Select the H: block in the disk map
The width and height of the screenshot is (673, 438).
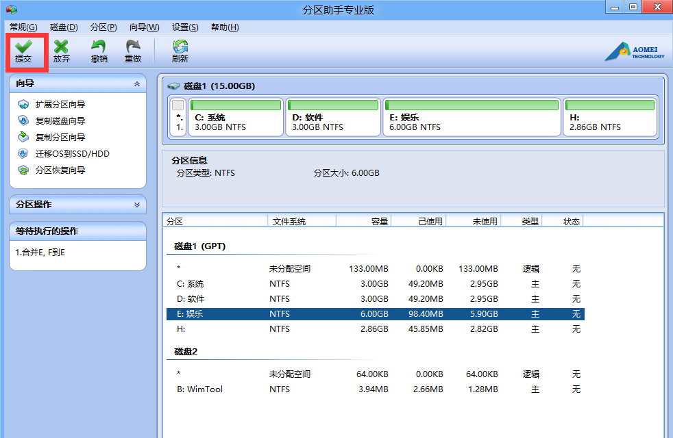pos(610,117)
